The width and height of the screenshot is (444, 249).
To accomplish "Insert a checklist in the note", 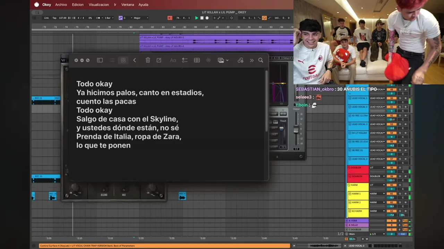I will (185, 60).
